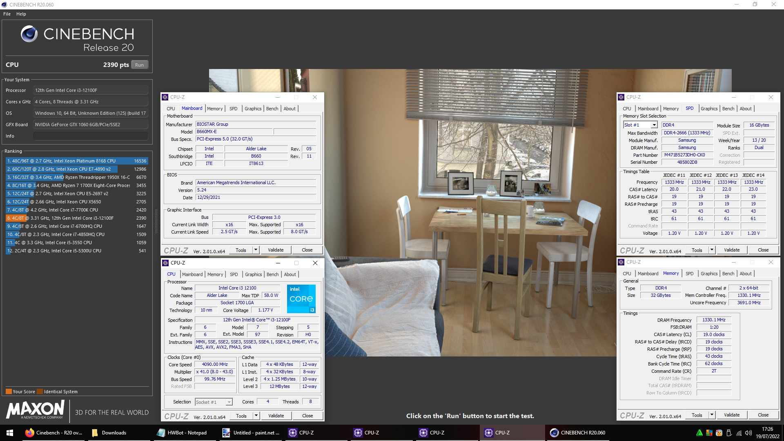
Task: Select SPD tab in CPU tab window
Action: tap(234, 274)
